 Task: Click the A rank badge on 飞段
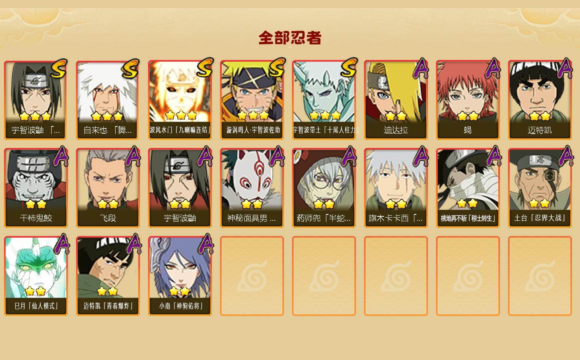(x=133, y=156)
